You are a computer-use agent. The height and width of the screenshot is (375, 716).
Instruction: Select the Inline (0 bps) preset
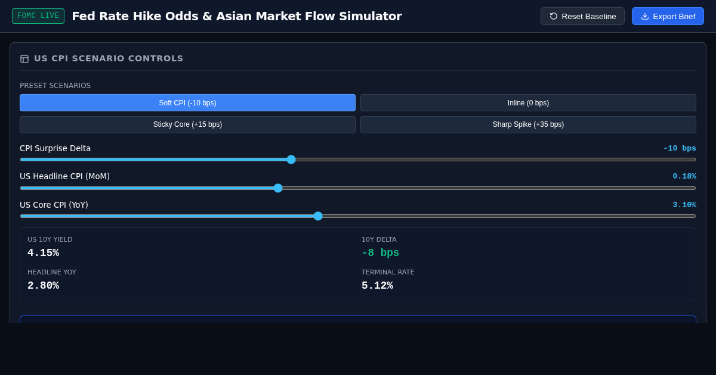click(x=528, y=103)
